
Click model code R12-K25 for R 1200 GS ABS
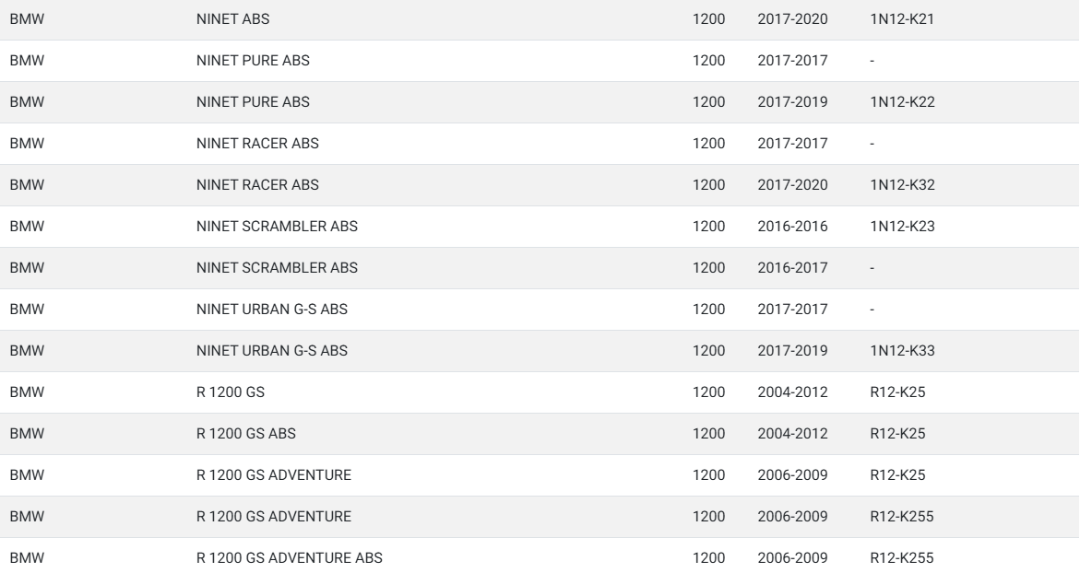pos(897,433)
